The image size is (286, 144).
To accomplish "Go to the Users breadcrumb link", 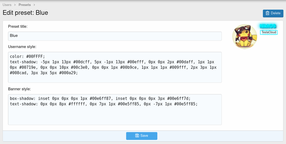I will 7,5.
